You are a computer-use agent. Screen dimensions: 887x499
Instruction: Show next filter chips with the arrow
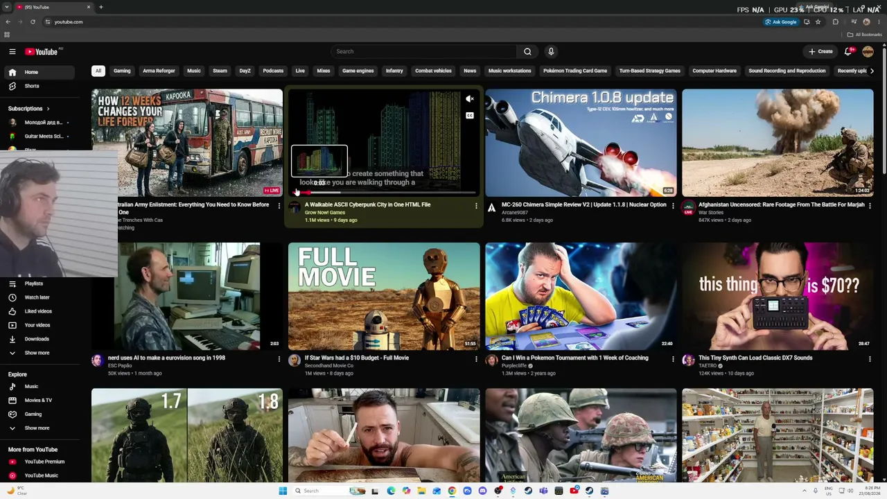(x=872, y=71)
